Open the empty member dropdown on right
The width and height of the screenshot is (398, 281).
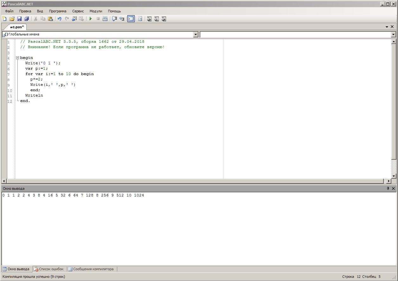click(x=393, y=34)
